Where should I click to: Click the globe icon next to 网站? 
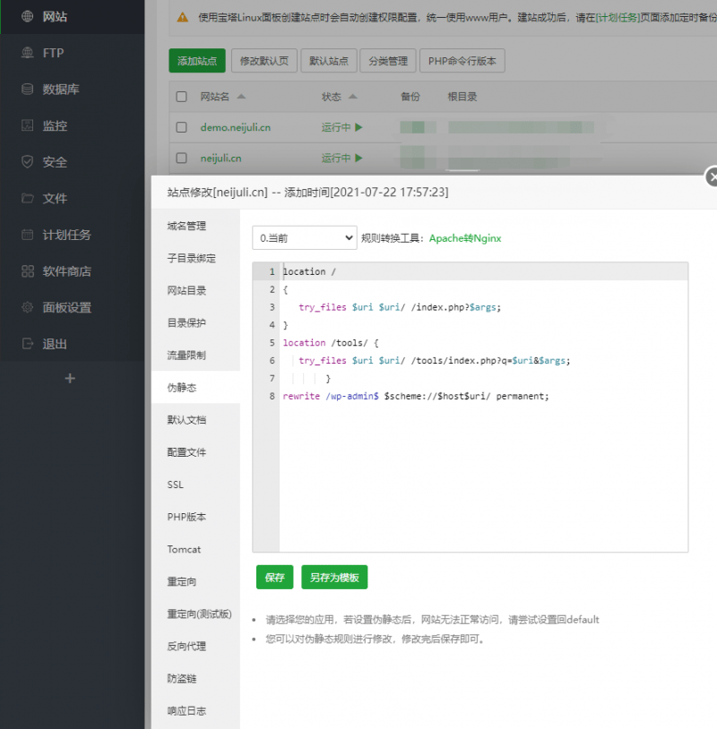[27, 16]
